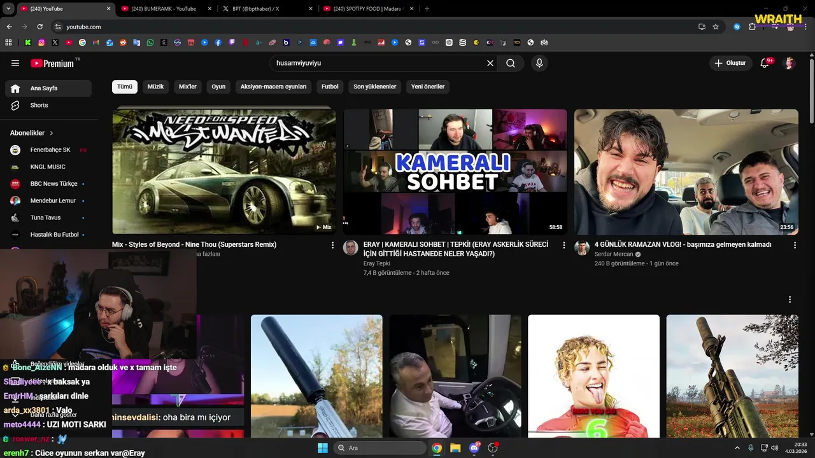Open the Facebook bookmark icon

[x=218, y=43]
